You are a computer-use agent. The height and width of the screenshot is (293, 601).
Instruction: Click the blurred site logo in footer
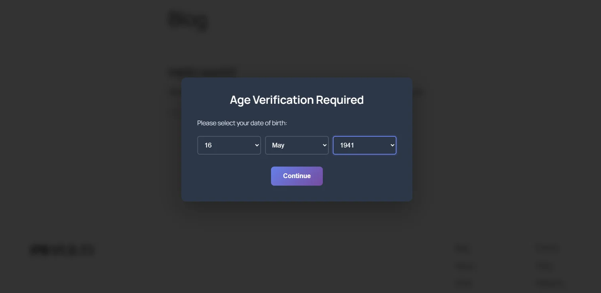click(x=62, y=250)
